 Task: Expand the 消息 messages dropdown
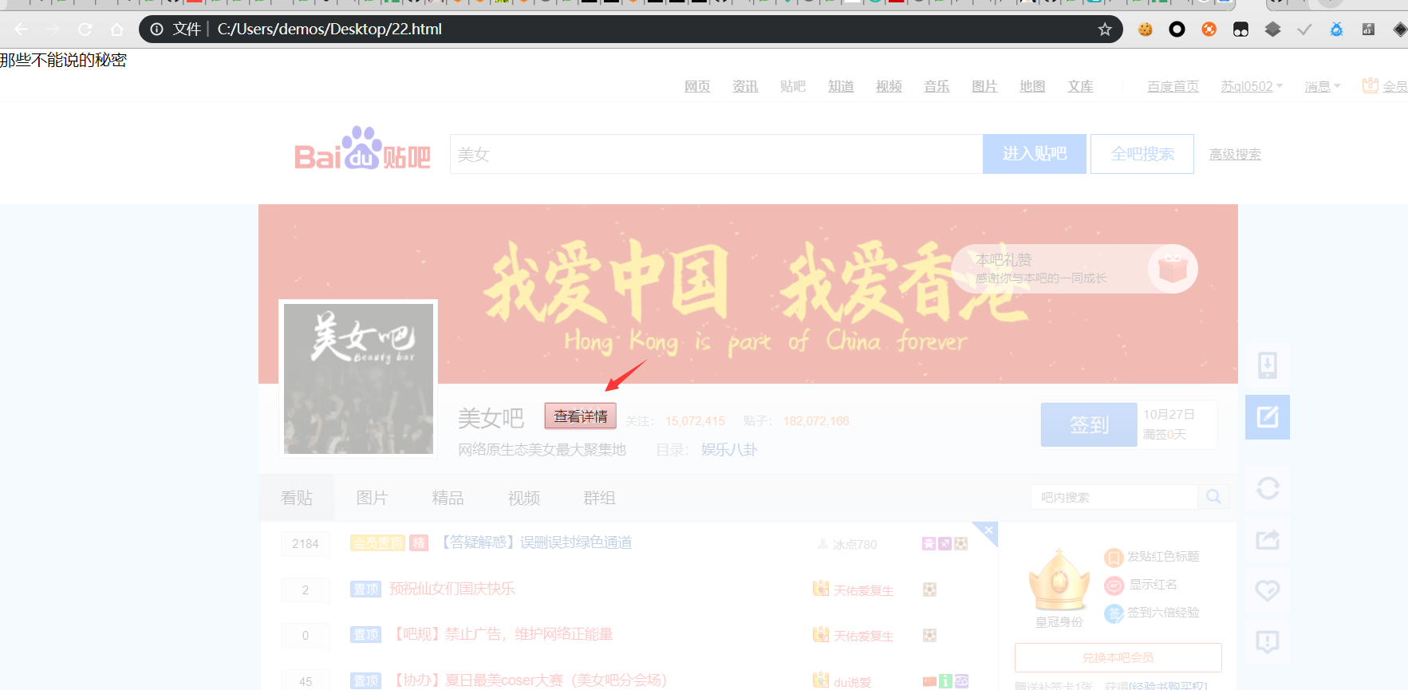point(1323,86)
